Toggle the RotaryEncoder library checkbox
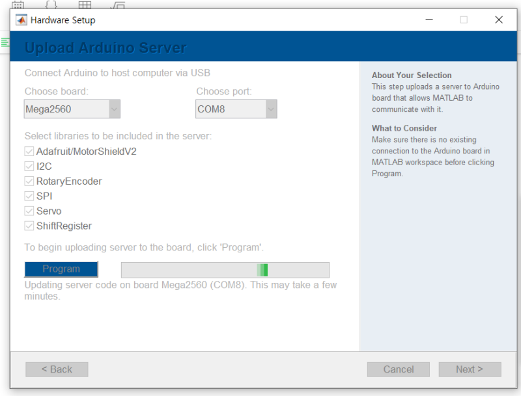 pos(29,181)
